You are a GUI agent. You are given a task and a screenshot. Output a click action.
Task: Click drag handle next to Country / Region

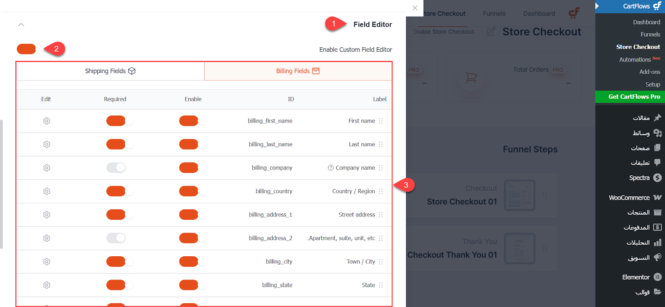click(x=381, y=191)
